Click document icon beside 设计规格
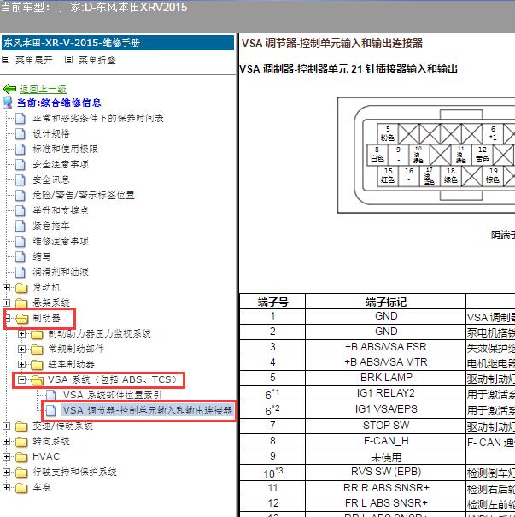The width and height of the screenshot is (515, 517). tap(20, 133)
